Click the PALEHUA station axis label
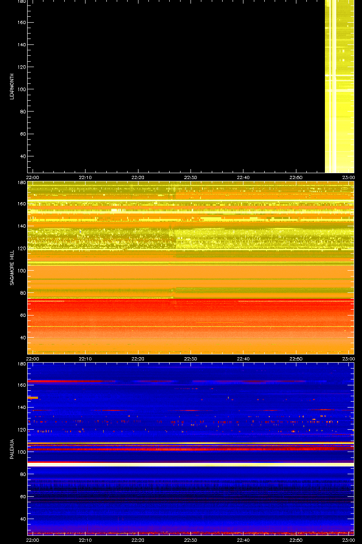362x544 pixels. point(13,449)
